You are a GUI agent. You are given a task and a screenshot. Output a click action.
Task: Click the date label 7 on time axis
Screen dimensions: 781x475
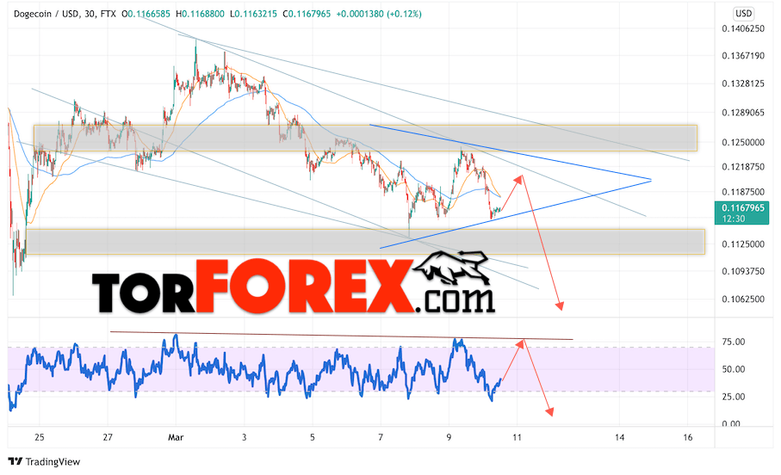(381, 437)
